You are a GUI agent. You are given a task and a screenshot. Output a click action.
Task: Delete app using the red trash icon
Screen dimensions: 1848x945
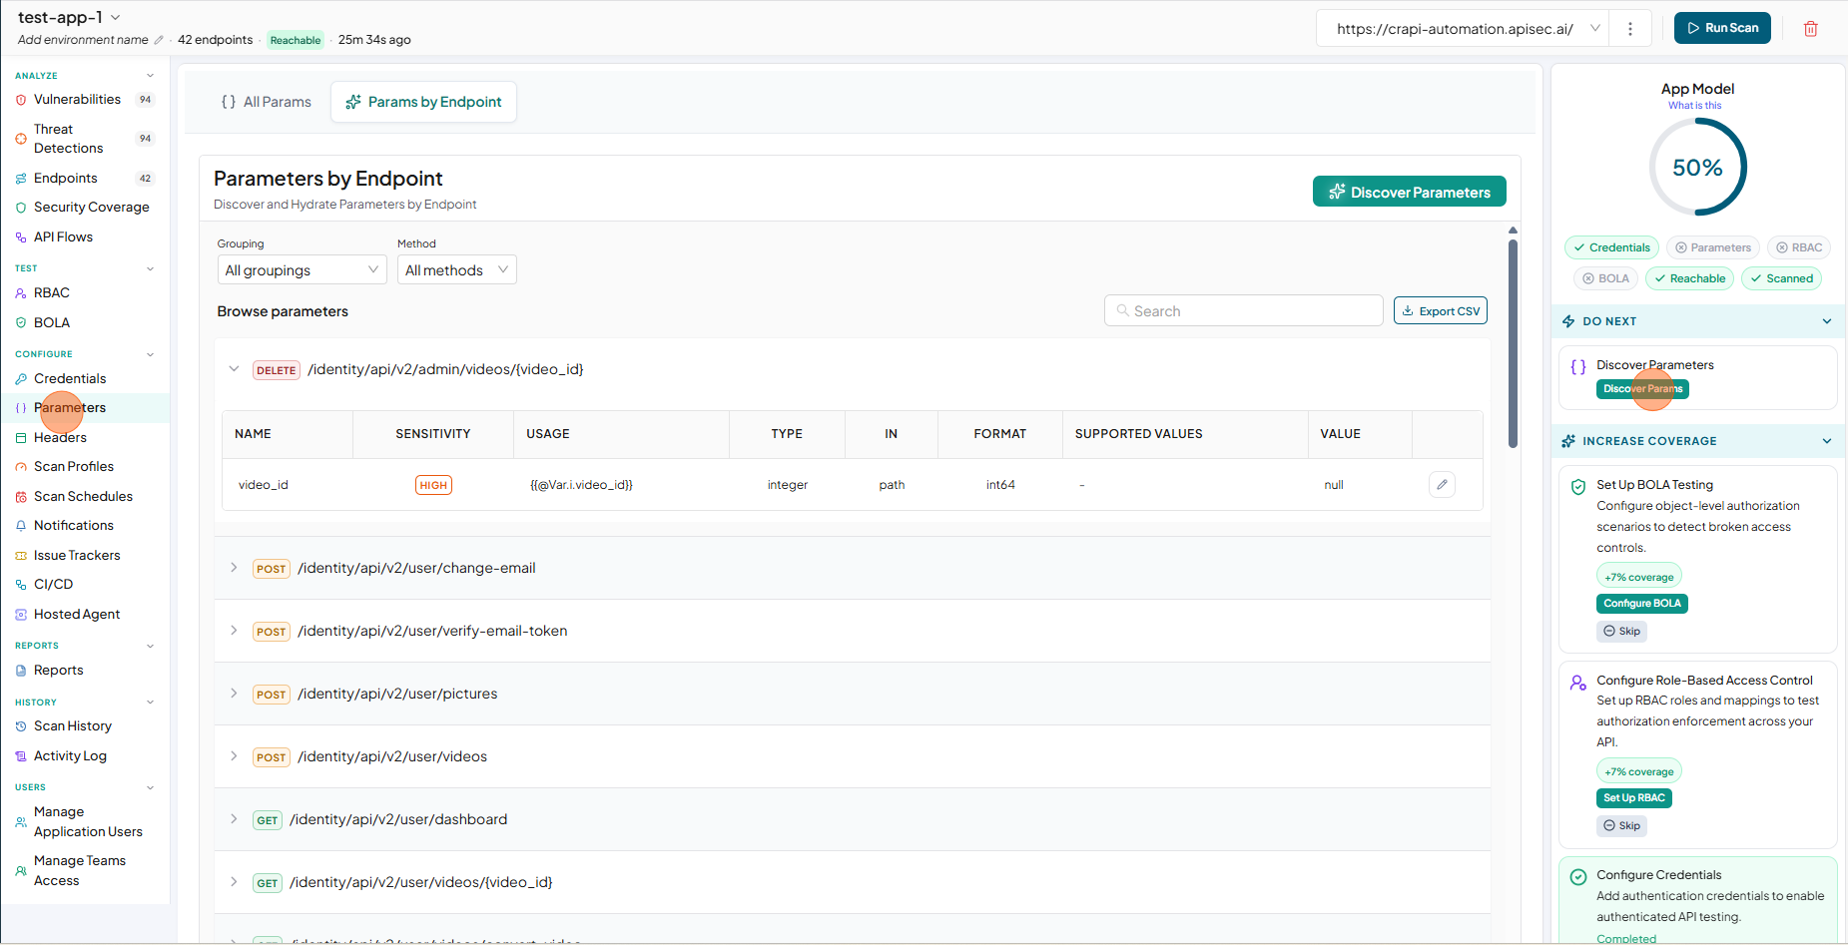click(1810, 29)
